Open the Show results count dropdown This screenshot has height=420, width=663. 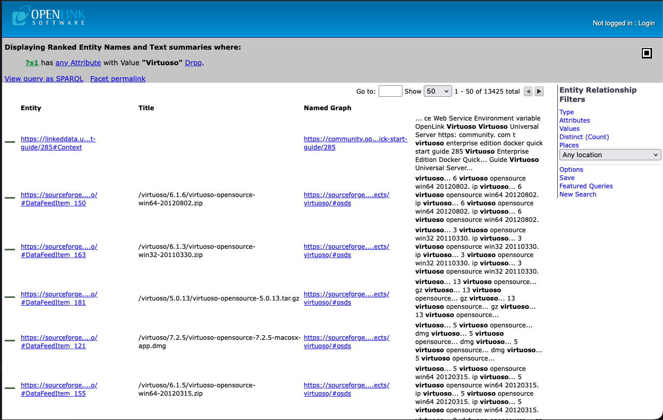pos(438,91)
